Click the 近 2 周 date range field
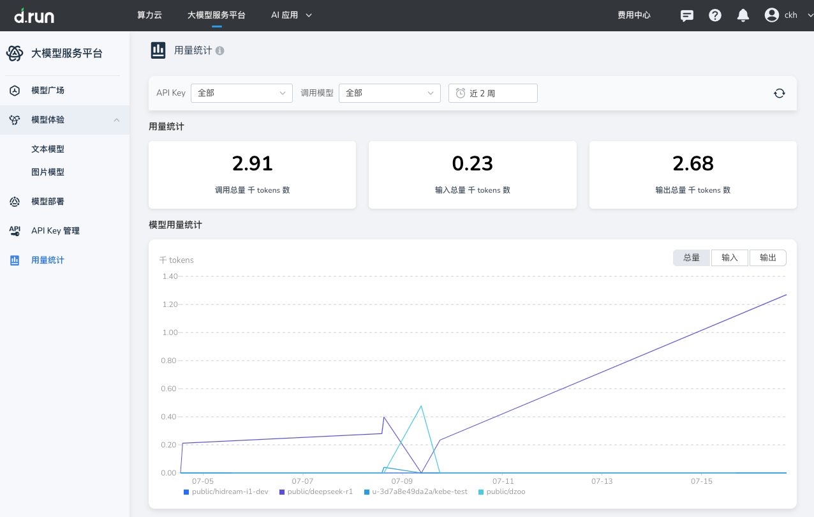Screen dimensions: 814x517 click(x=492, y=93)
